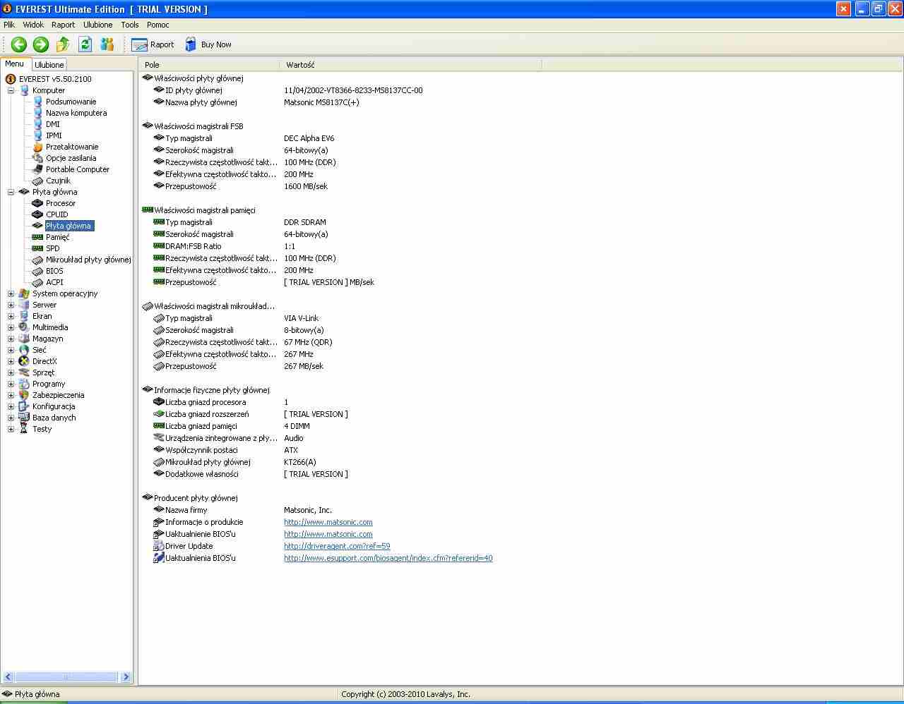Open the Raport toolbar button

click(153, 44)
